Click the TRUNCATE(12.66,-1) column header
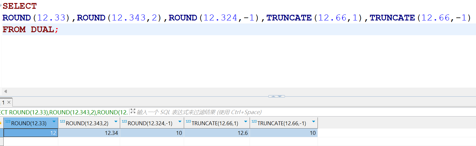Image resolution: width=476 pixels, height=146 pixels. click(281, 123)
